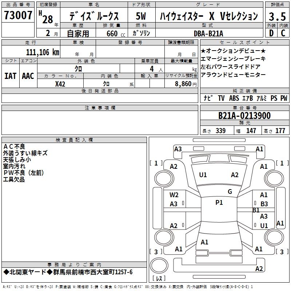Select the P1 roof damage marker
The height and width of the screenshot is (291, 291).
coord(219,203)
